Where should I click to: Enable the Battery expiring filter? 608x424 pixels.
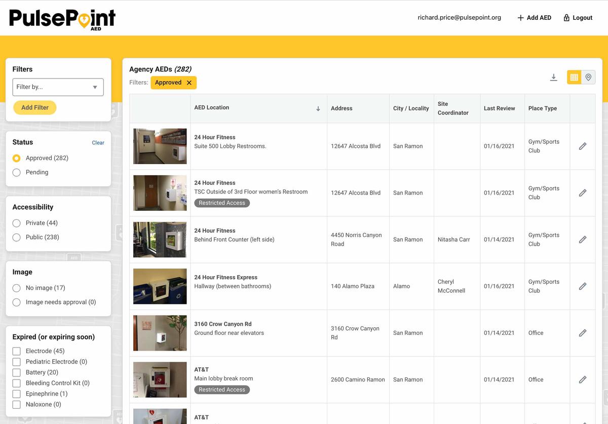(17, 372)
